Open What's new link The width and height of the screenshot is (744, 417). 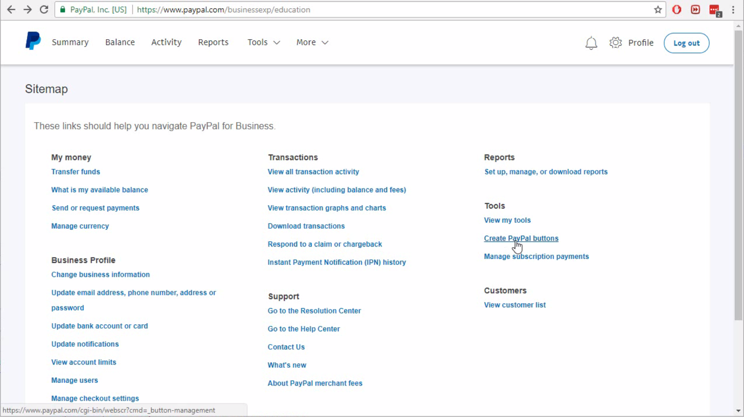point(287,365)
